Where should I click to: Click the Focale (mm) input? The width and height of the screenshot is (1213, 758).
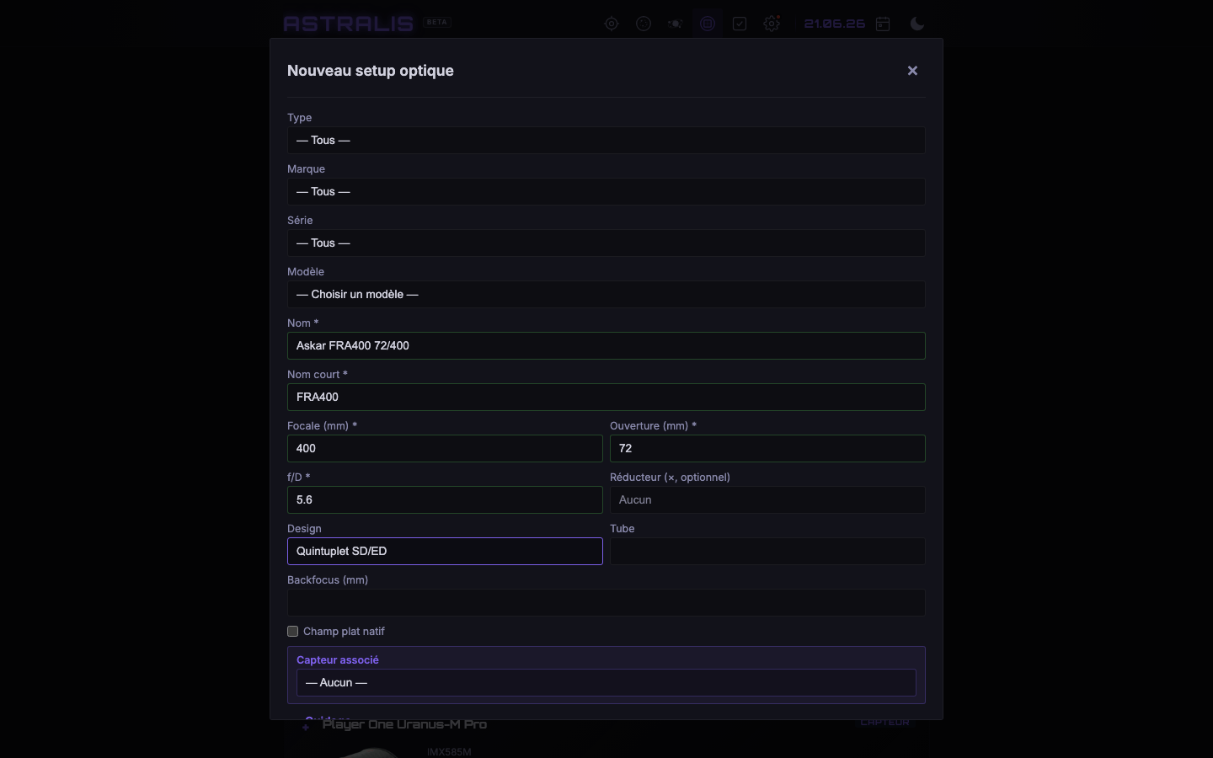coord(445,449)
